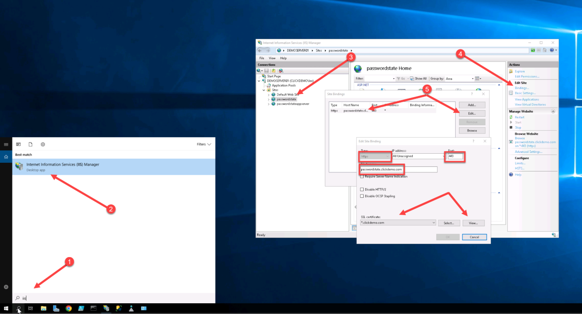Open the settings gear in search sidebar

pyautogui.click(x=6, y=287)
